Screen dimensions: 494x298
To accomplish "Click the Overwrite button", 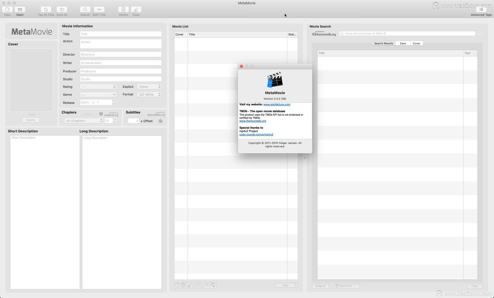I will point(347,286).
